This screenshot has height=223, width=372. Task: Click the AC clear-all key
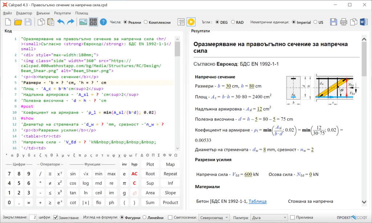coord(134,174)
